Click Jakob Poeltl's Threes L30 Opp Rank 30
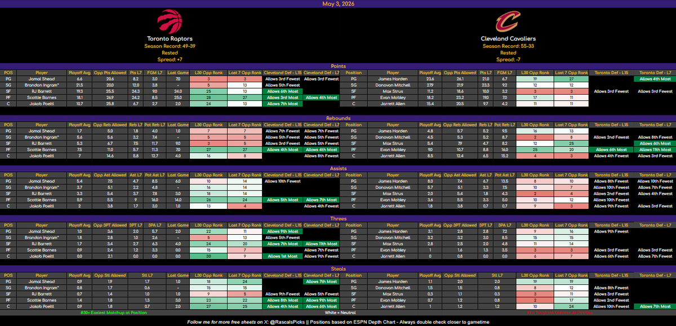Image resolution: width=676 pixels, height=326 pixels. click(208, 256)
